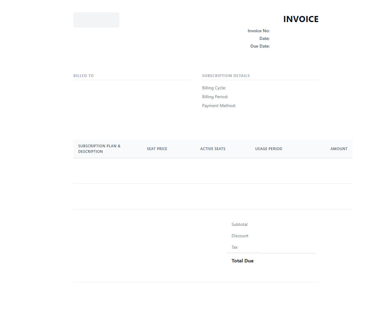Select the Tax label
This screenshot has height=310, width=392.
tap(235, 247)
